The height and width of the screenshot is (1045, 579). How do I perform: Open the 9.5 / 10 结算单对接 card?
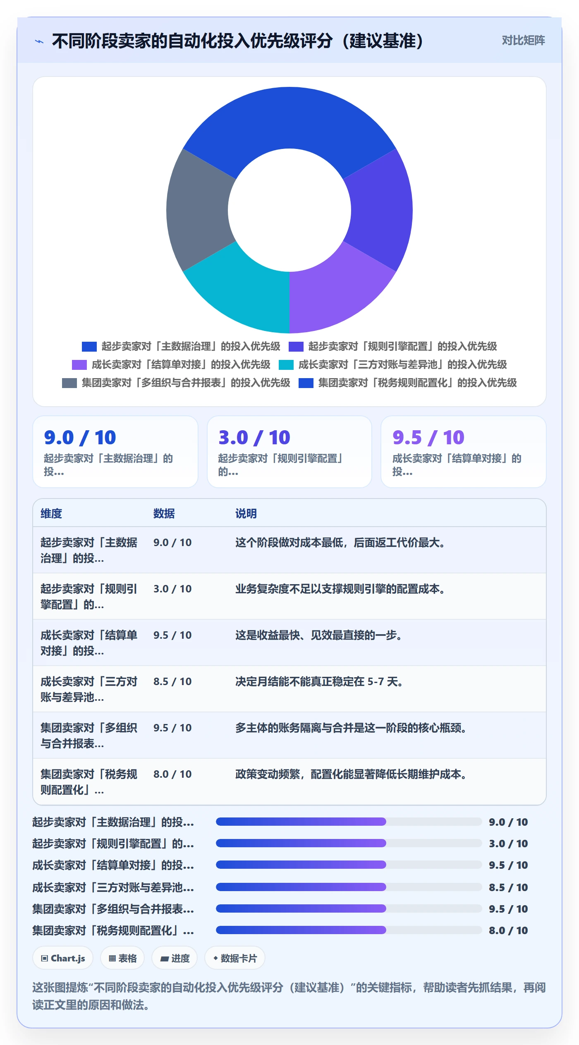(464, 452)
